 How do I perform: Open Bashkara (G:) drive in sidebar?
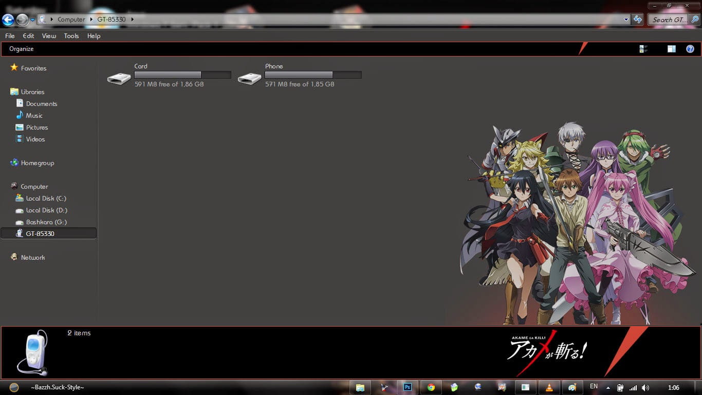pos(46,222)
